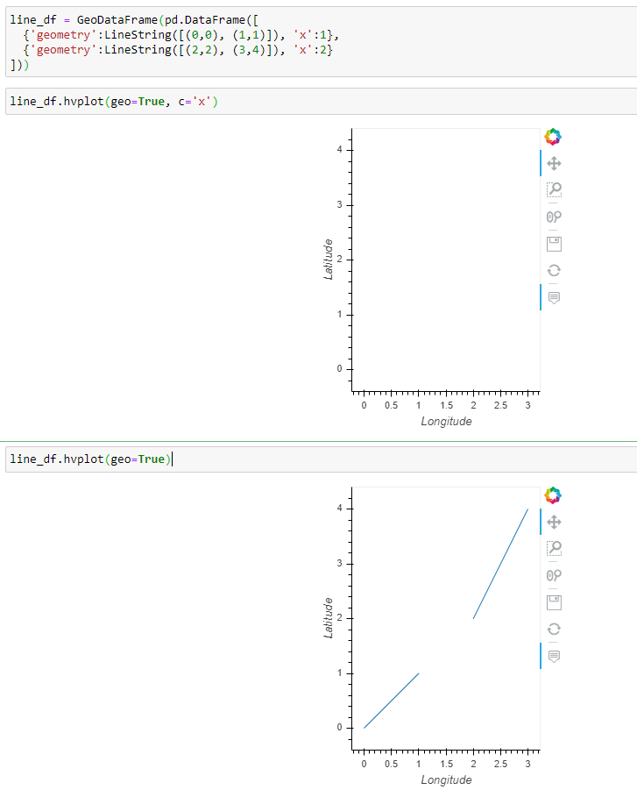Click the Bokeh logo on the first plot
The image size is (637, 790).
coord(553,136)
